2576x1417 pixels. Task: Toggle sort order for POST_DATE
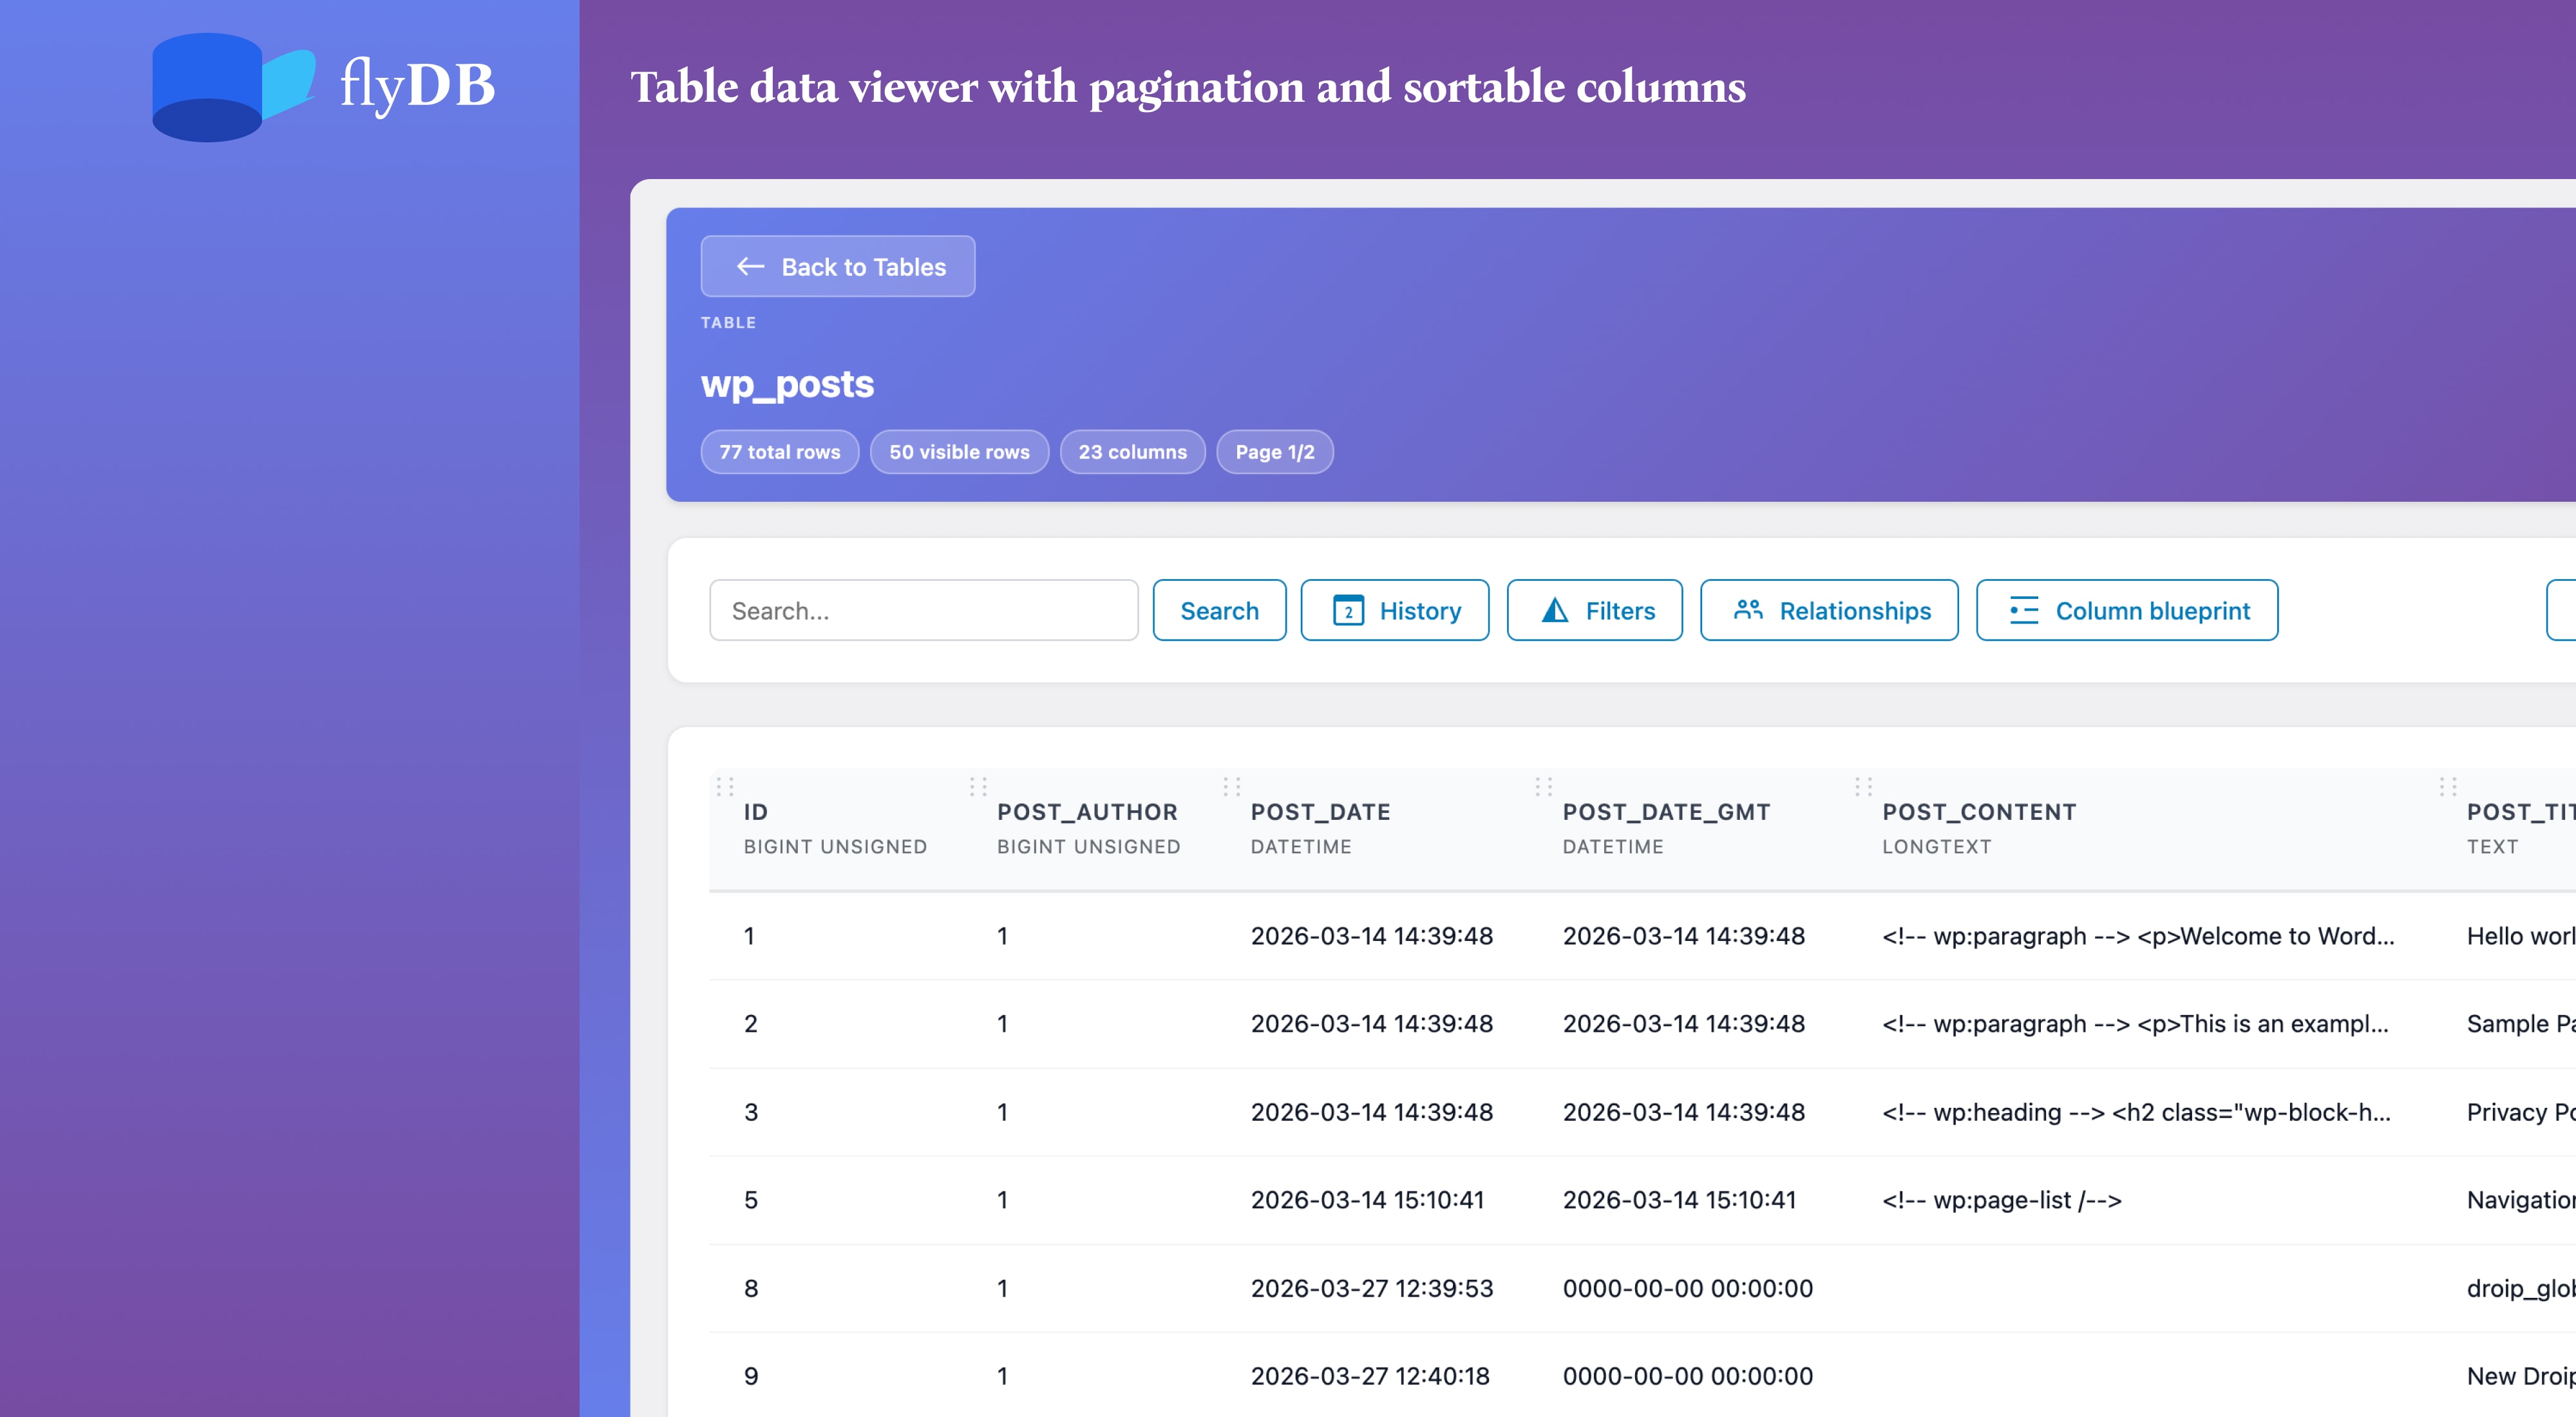(1320, 812)
